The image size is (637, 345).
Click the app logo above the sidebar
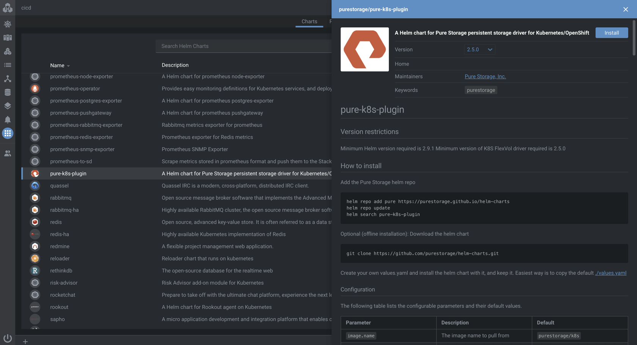click(x=8, y=7)
